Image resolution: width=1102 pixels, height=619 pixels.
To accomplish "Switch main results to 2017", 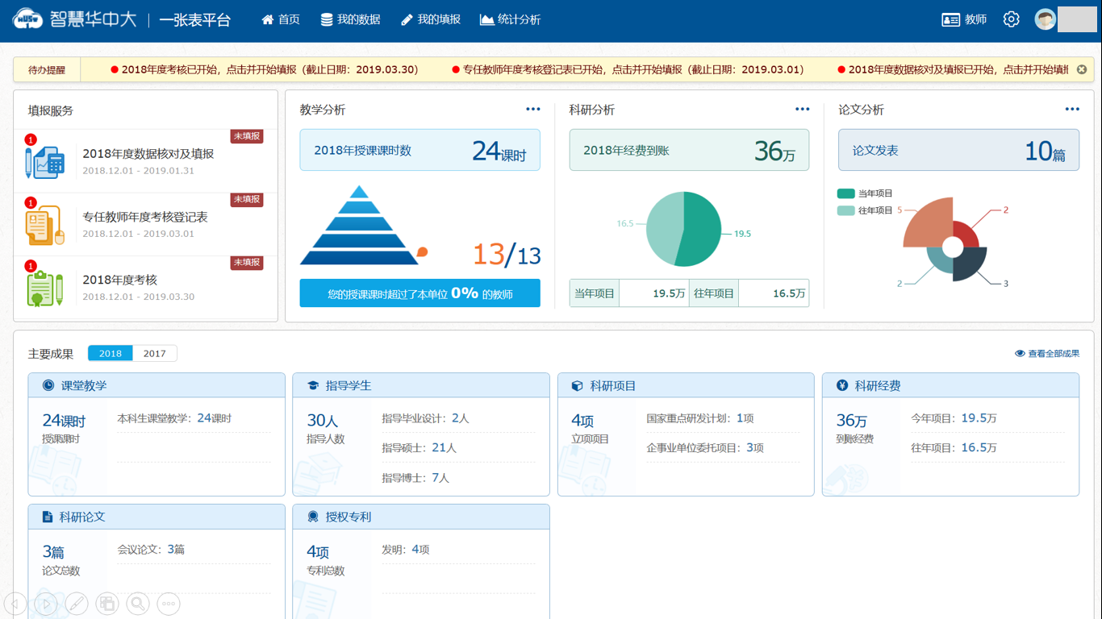I will (154, 354).
